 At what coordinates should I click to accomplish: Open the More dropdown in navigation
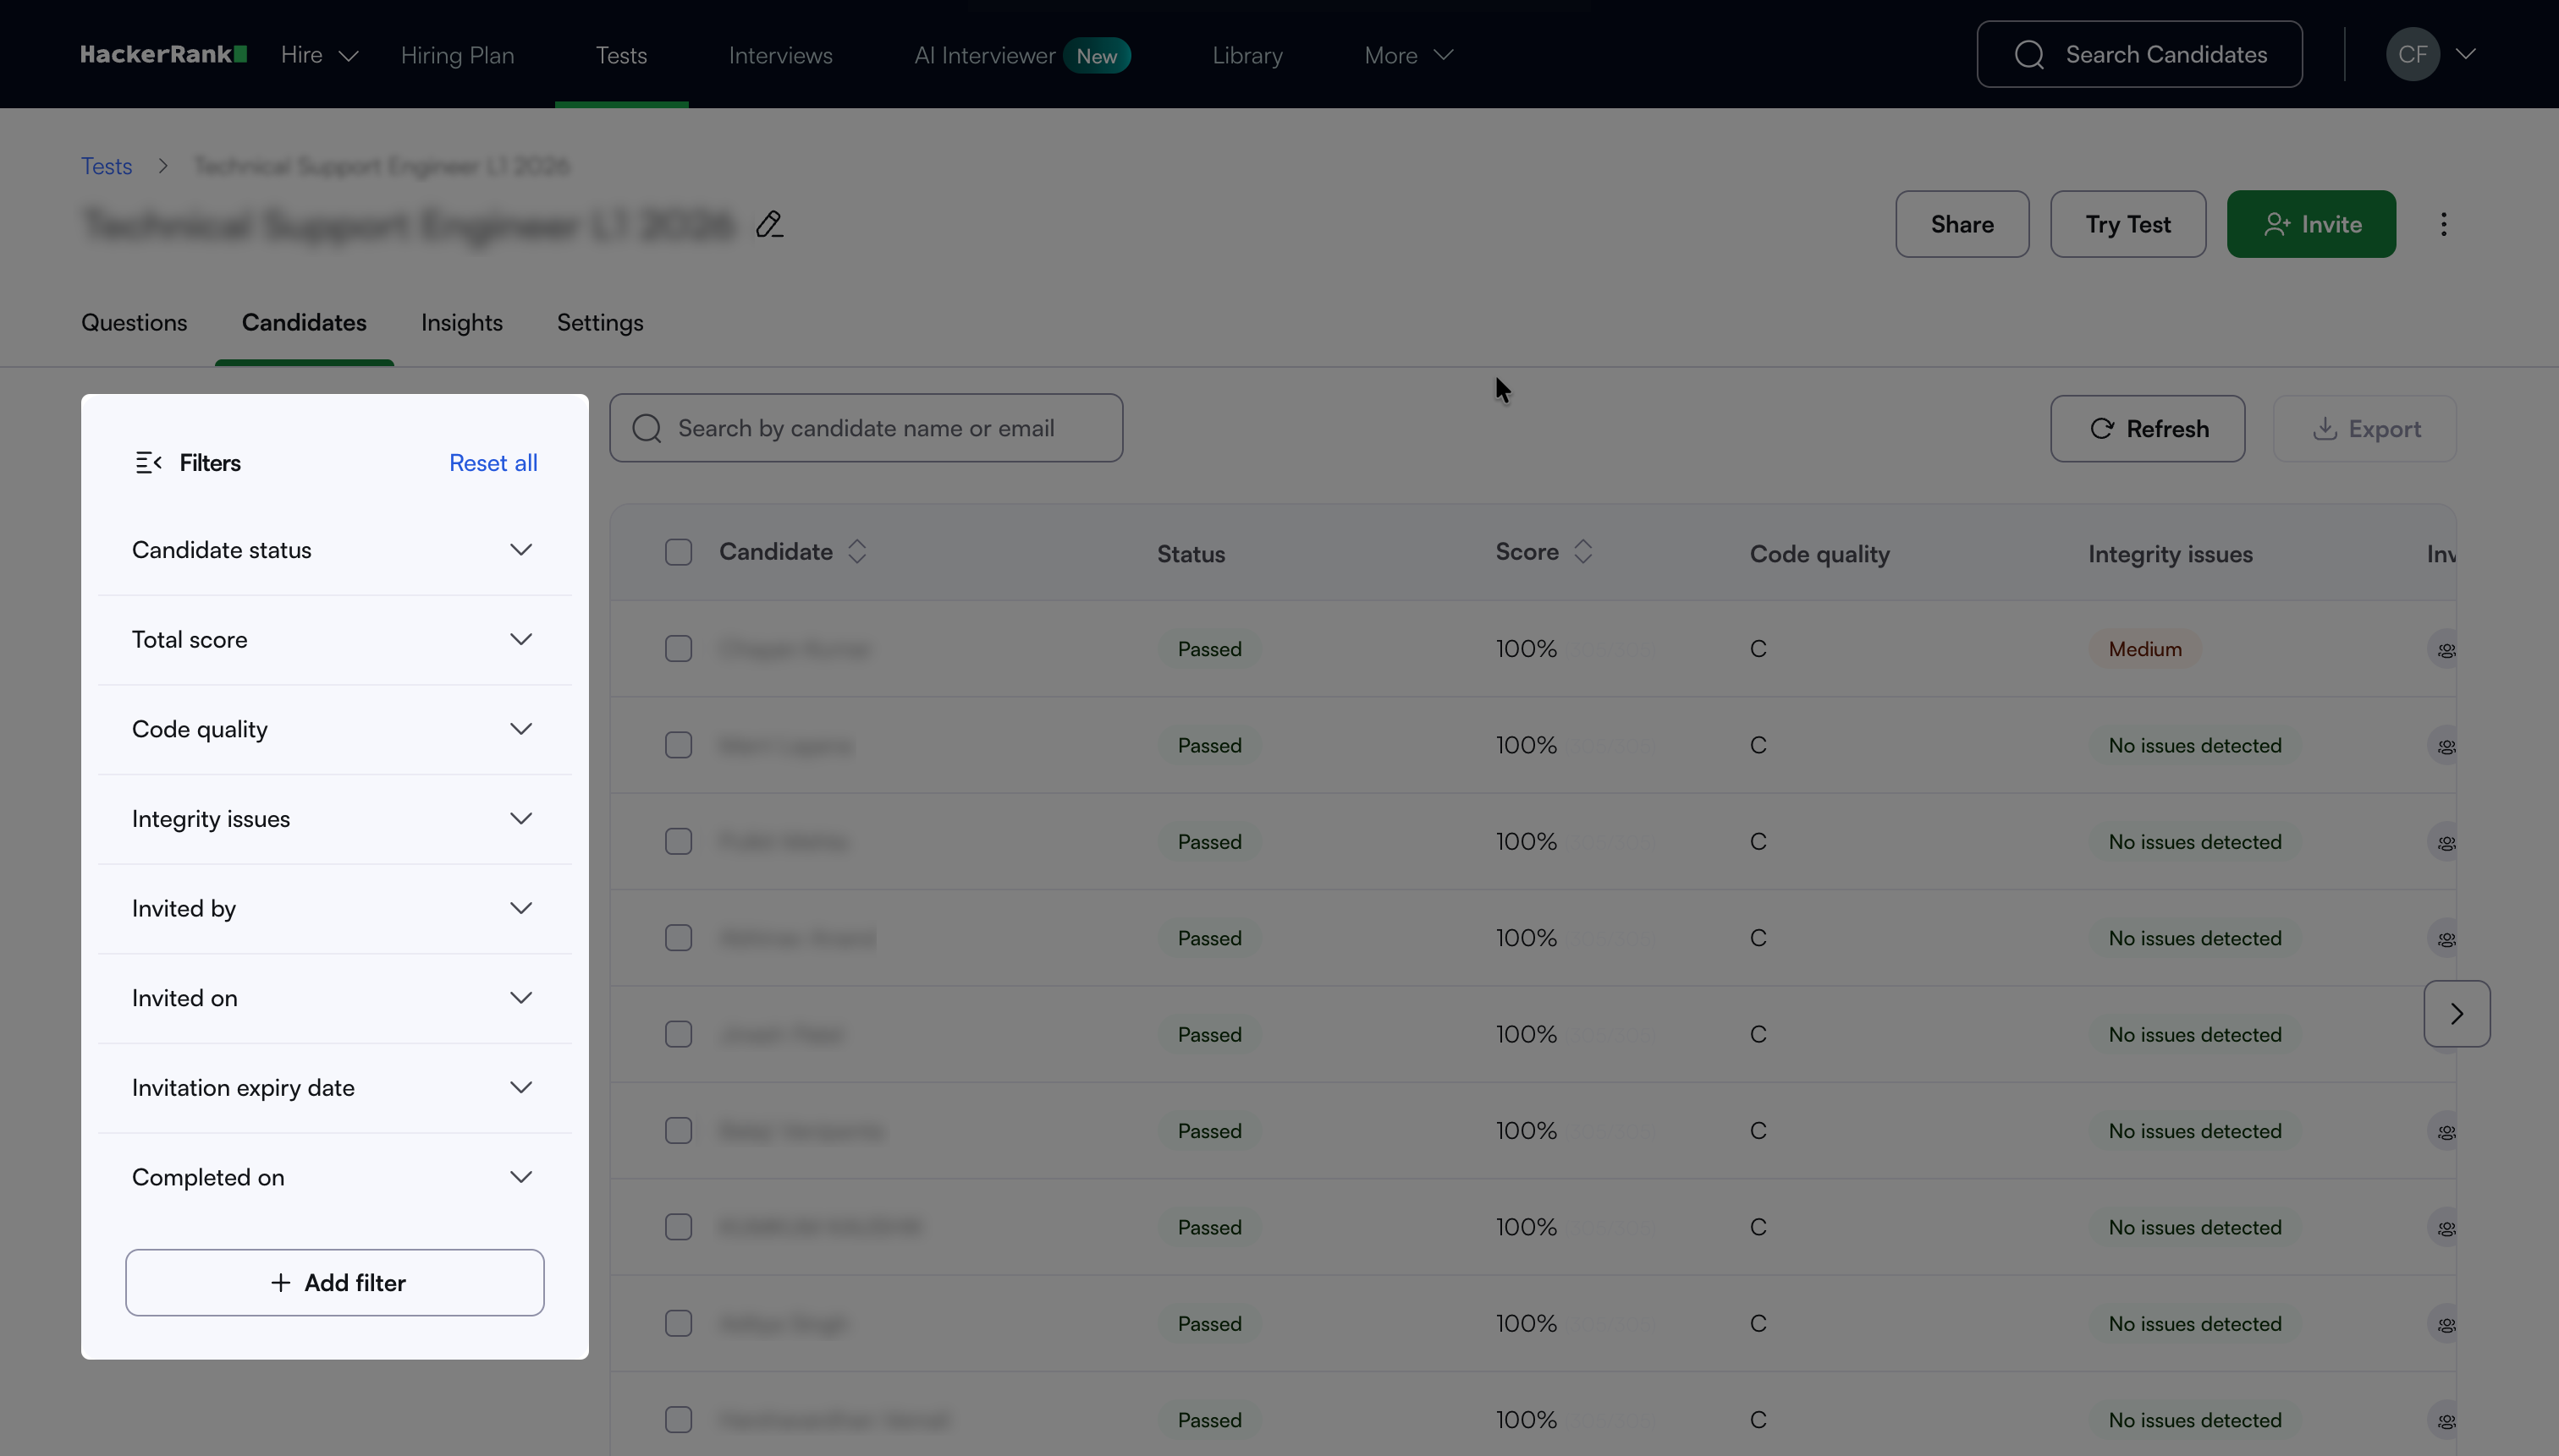[1408, 55]
